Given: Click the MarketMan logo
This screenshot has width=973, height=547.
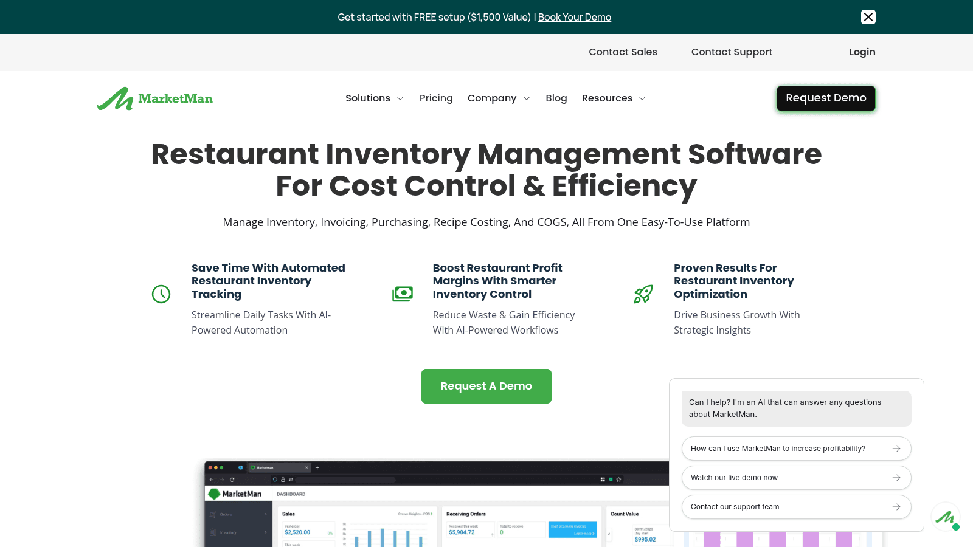Looking at the screenshot, I should click(155, 98).
